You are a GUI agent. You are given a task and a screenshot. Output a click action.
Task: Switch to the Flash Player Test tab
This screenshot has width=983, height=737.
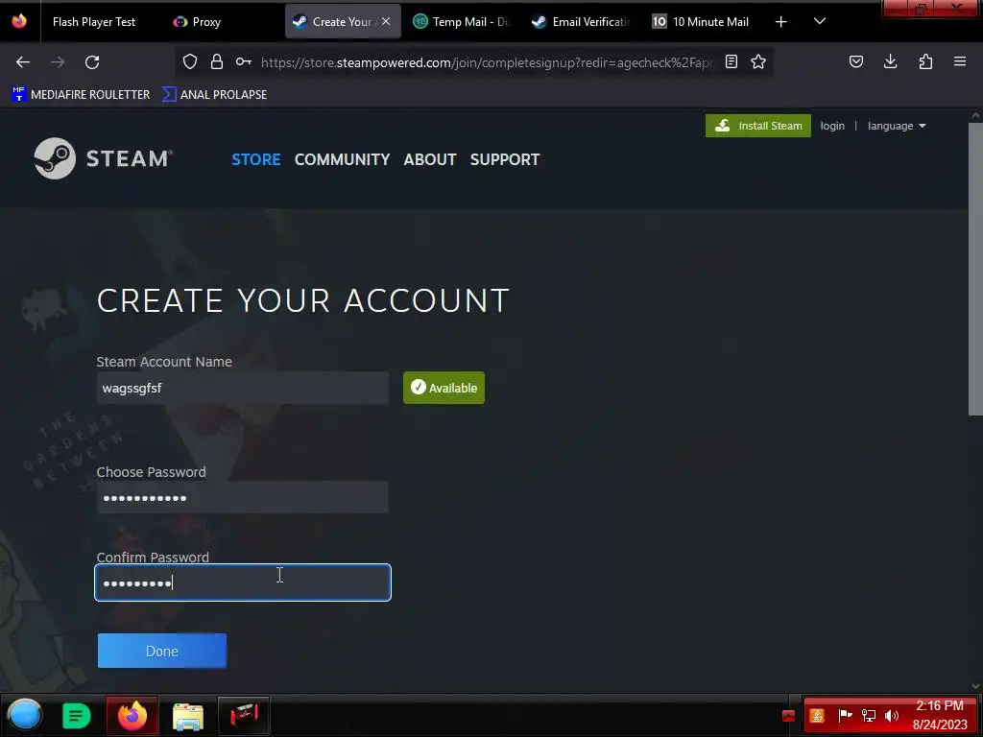[94, 21]
